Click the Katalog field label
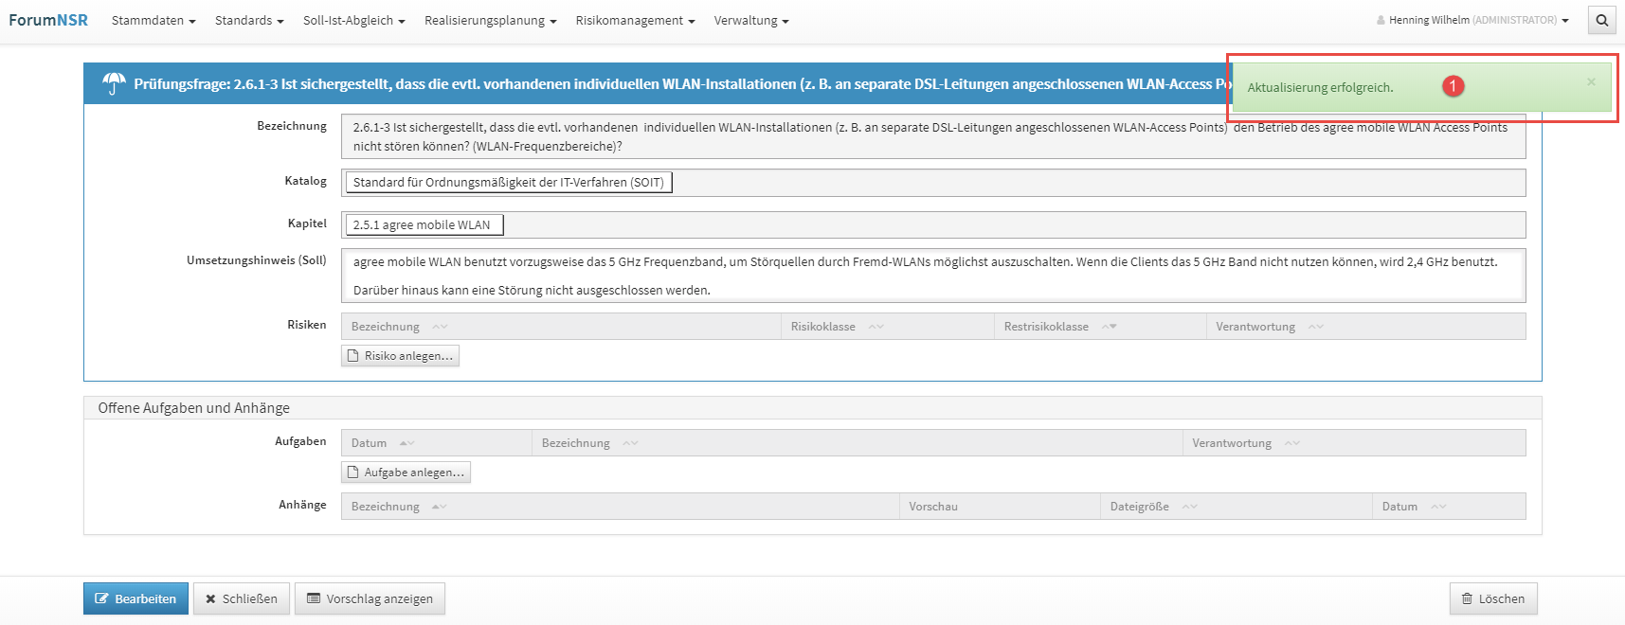 305,181
